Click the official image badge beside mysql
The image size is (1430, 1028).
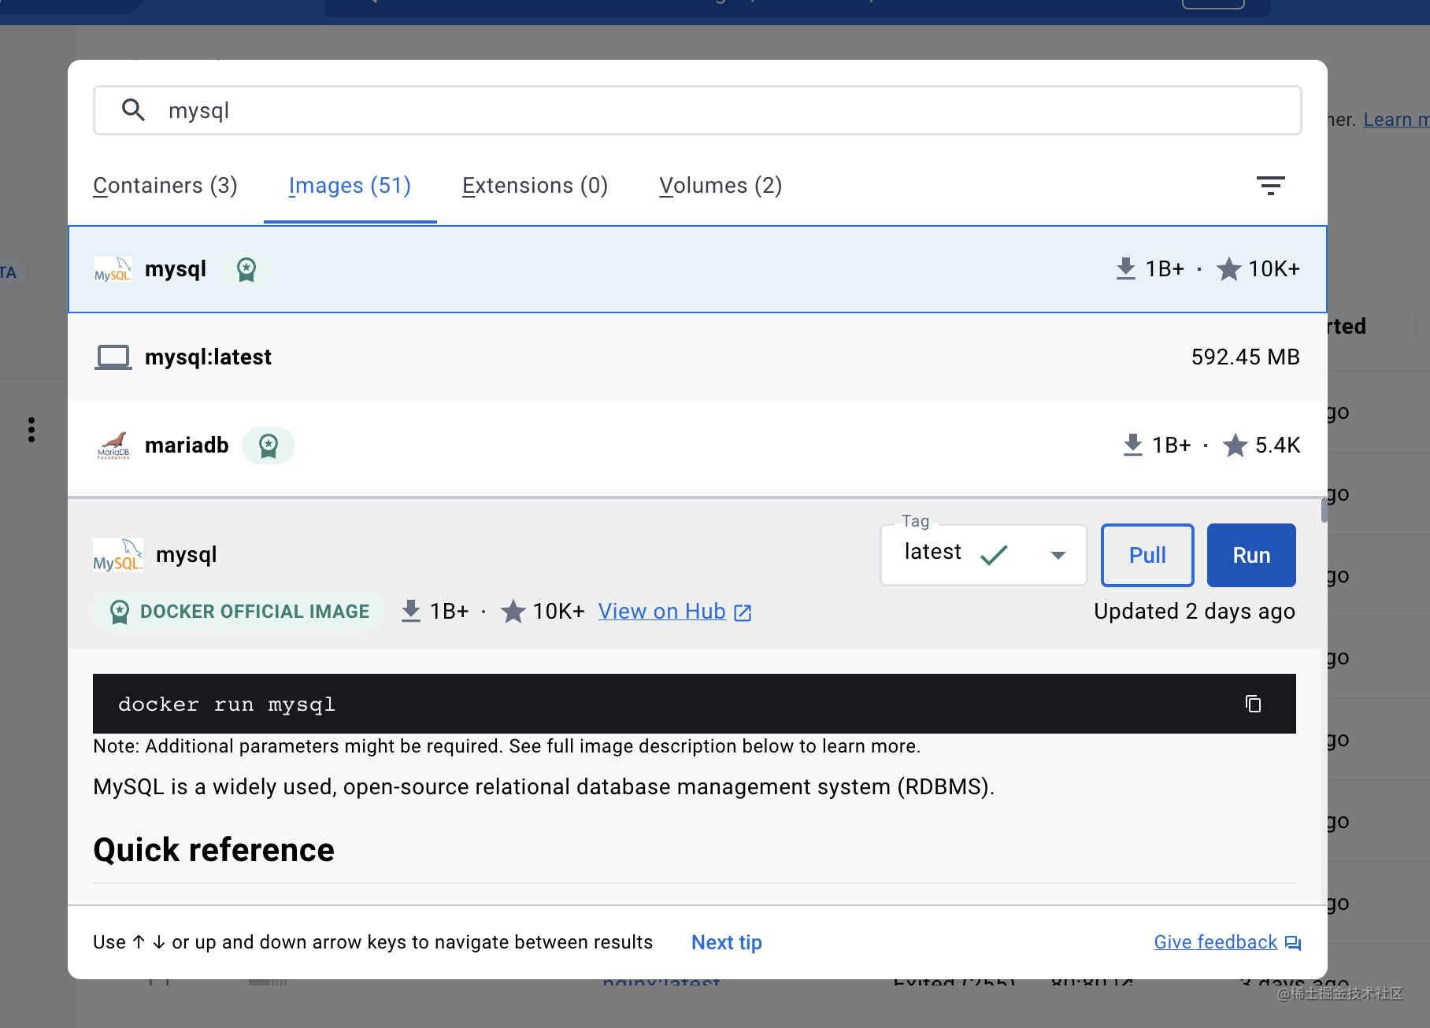pyautogui.click(x=246, y=269)
